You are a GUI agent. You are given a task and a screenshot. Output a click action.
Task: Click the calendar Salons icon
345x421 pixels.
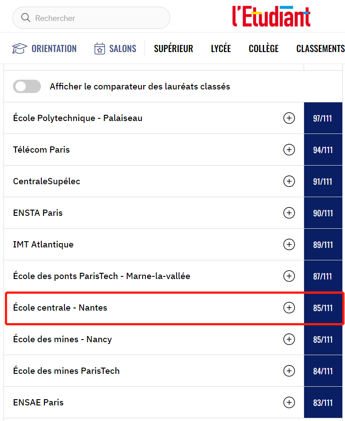[100, 49]
